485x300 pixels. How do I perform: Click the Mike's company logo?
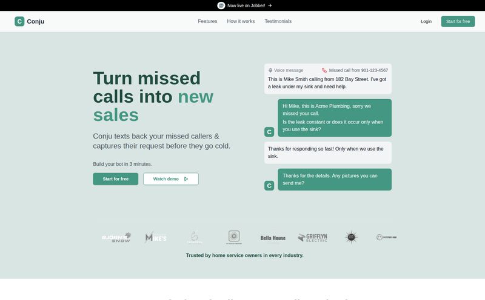pos(156,237)
